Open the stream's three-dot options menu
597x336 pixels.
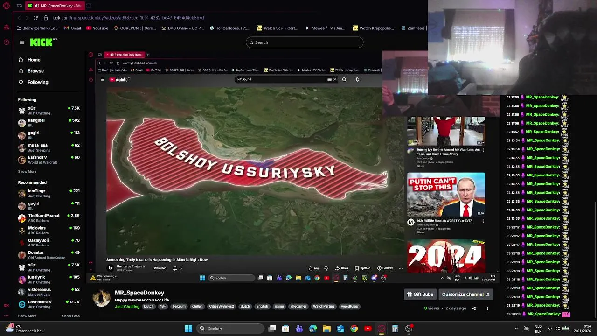click(x=487, y=308)
